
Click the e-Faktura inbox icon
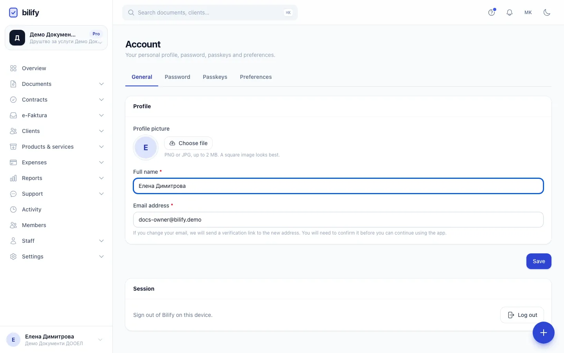click(13, 115)
